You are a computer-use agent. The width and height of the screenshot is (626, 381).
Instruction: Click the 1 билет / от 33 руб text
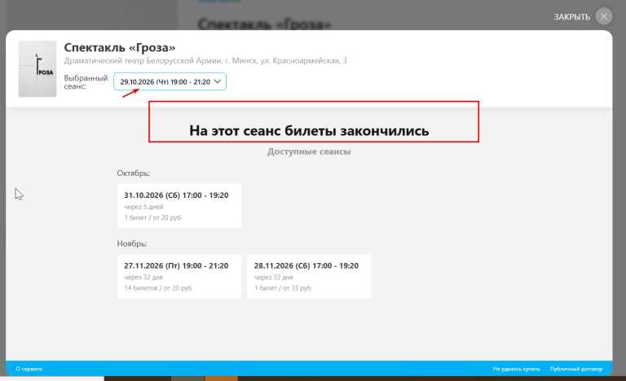(283, 287)
